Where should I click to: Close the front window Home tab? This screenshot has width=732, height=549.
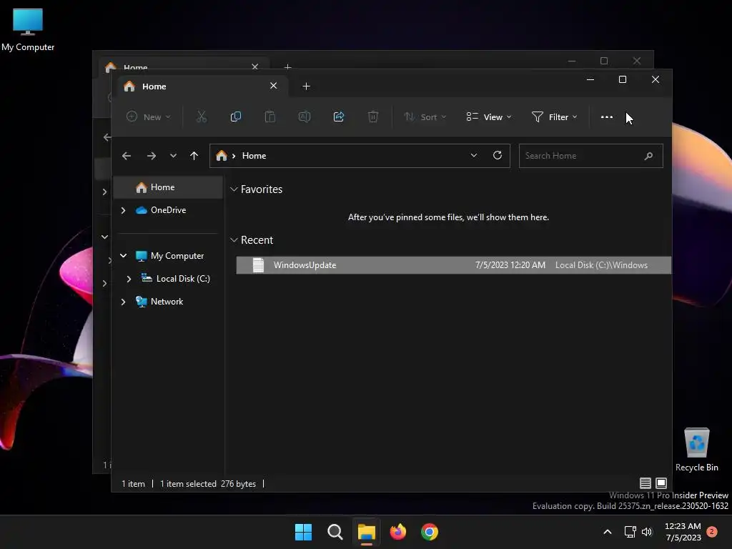click(274, 86)
